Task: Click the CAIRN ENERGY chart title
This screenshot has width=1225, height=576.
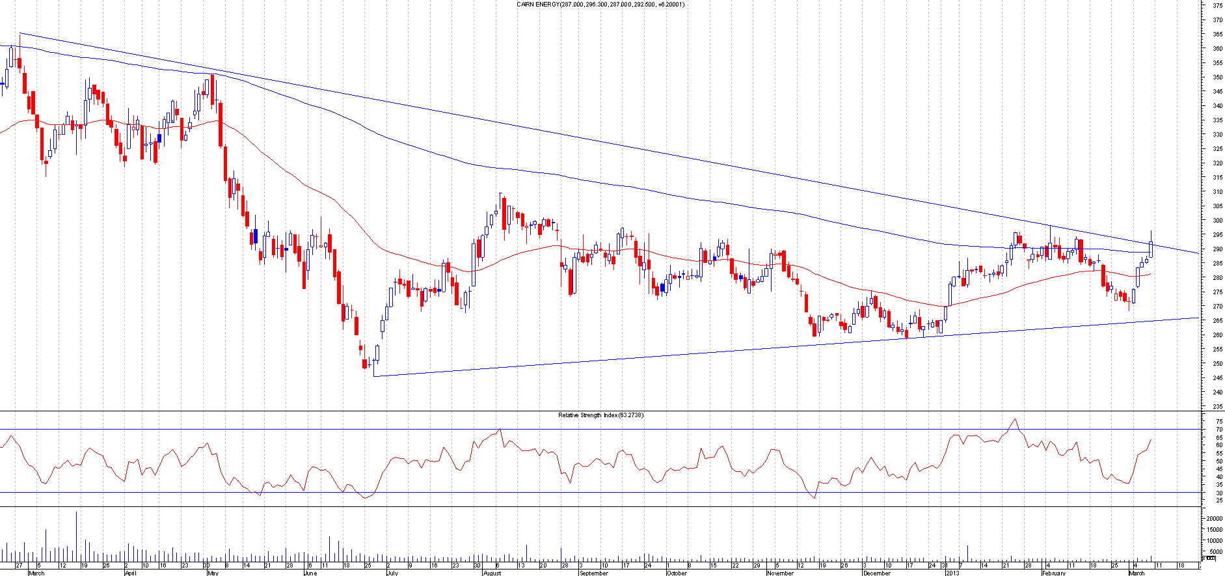Action: 600,5
